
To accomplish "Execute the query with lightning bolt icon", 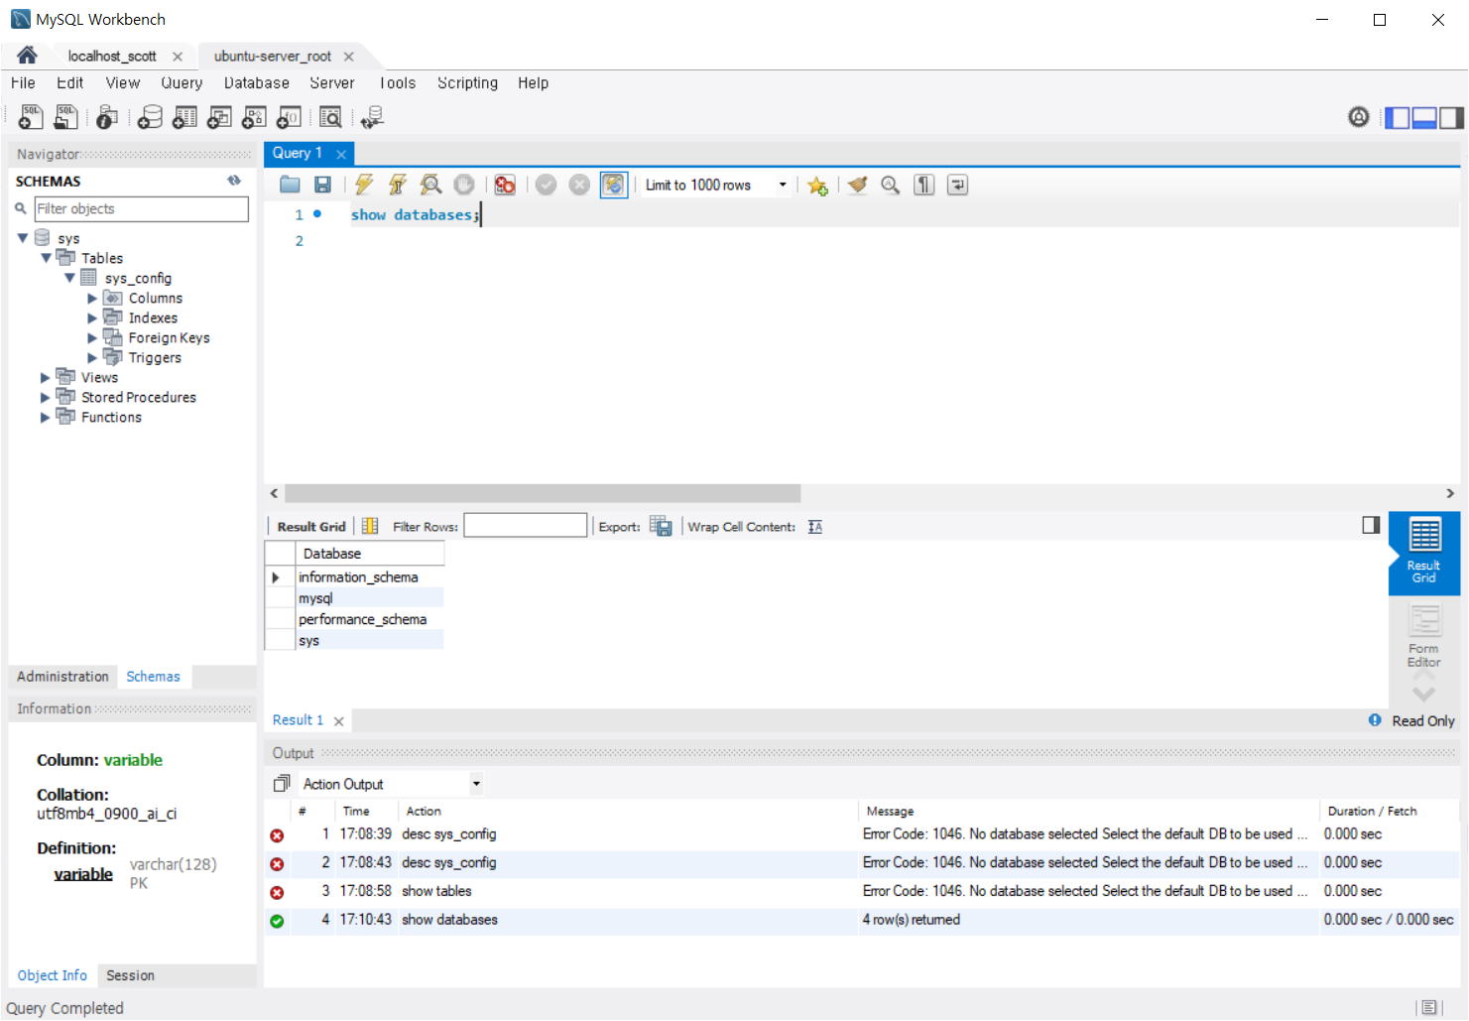I will pyautogui.click(x=364, y=185).
